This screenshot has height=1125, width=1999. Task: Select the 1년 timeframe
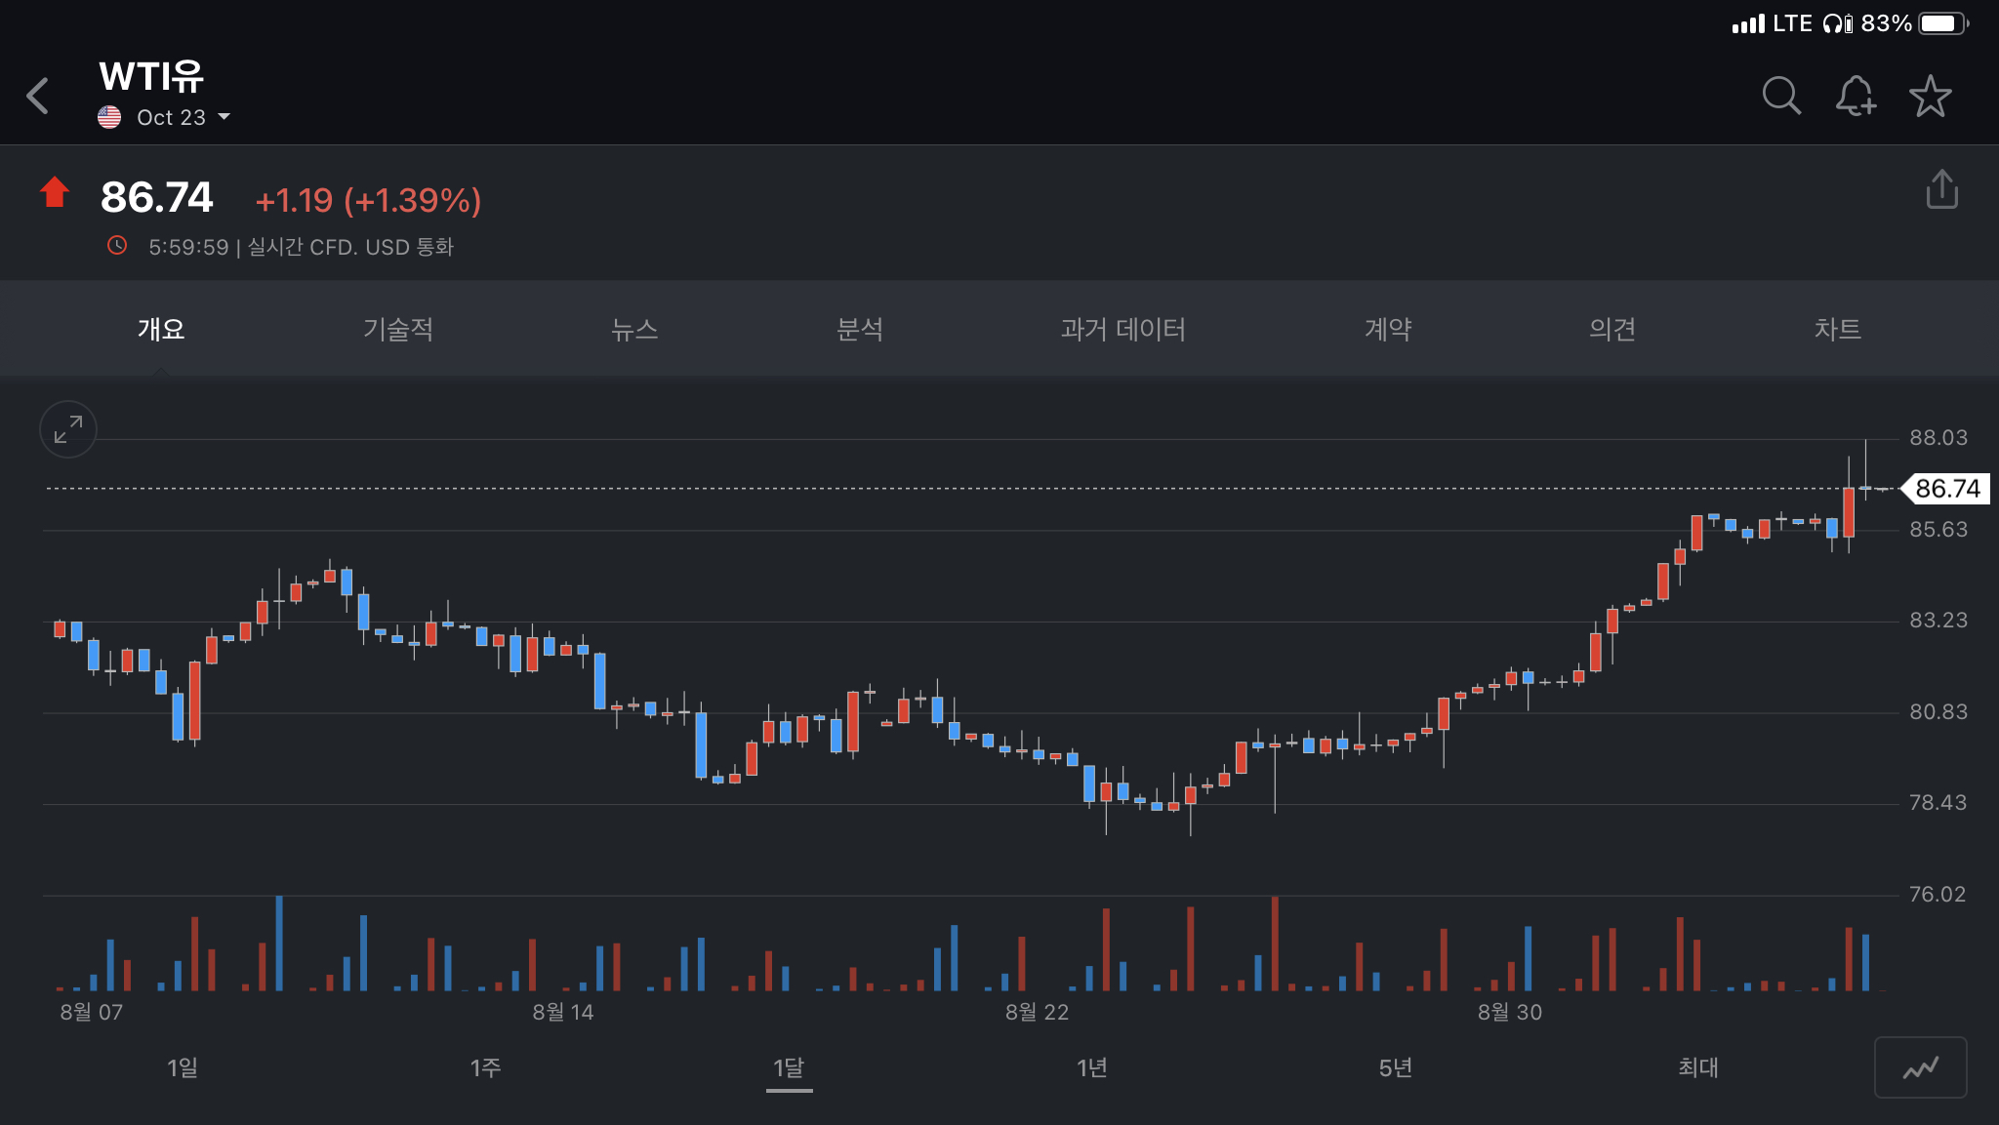click(x=1092, y=1067)
